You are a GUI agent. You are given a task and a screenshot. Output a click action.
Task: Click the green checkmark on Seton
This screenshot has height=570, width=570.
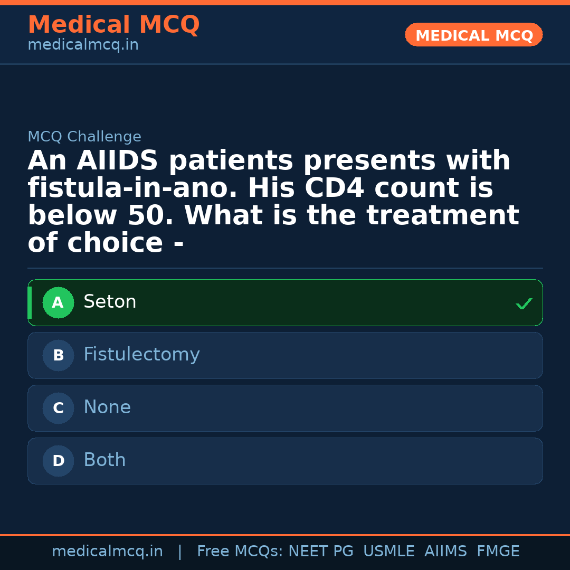(x=524, y=303)
